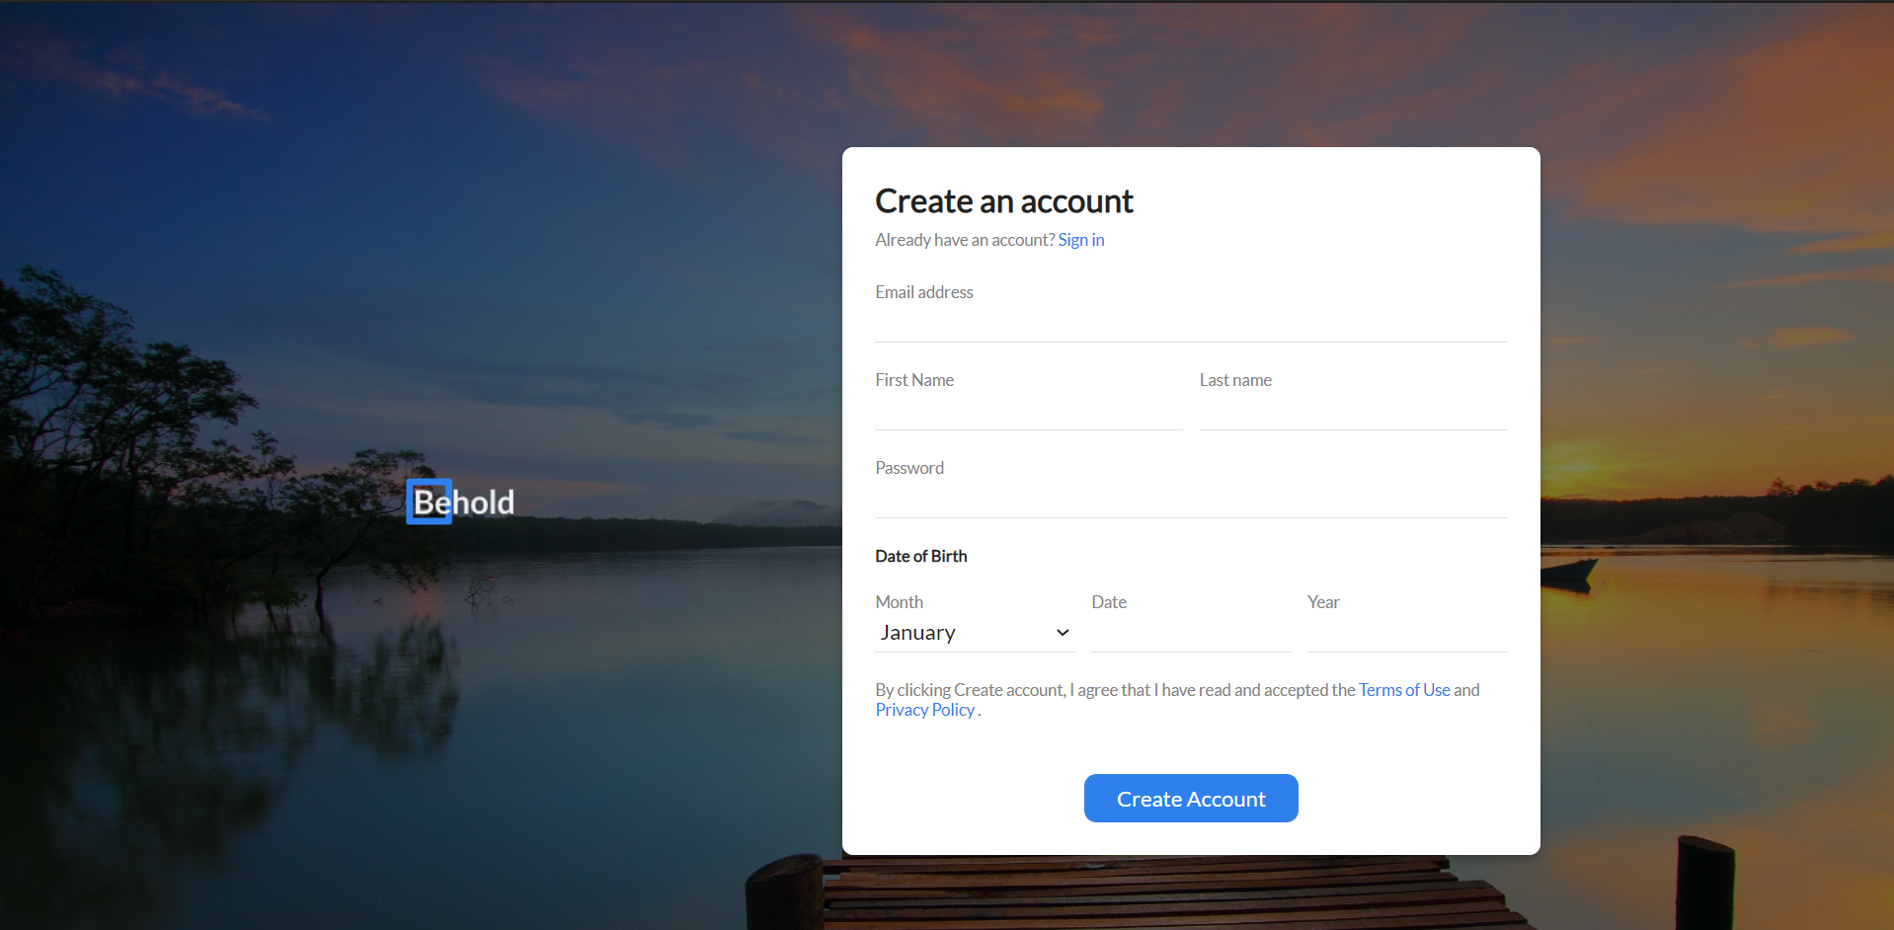Click the Create an account heading
Viewport: 1894px width, 930px height.
[1003, 201]
